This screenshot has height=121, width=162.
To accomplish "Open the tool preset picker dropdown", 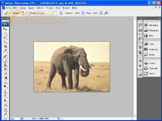I will coord(10,13).
